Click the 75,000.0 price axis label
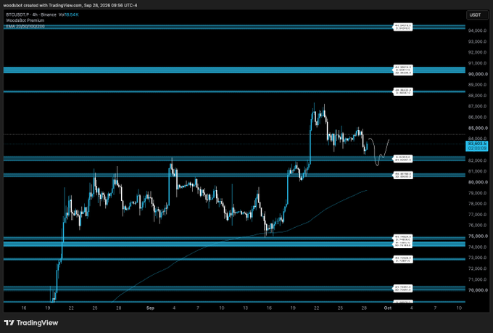This screenshot has height=333, width=493. click(478, 236)
